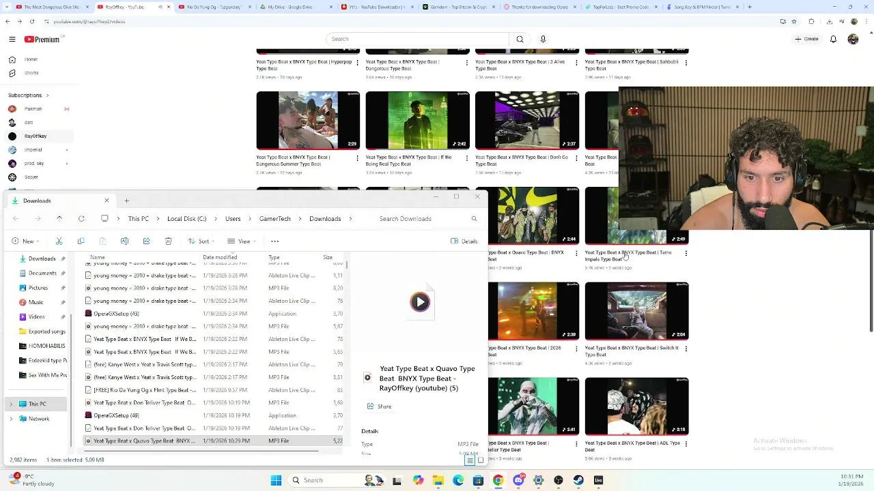
Task: Expand the This PC tree node
Action: 11,404
